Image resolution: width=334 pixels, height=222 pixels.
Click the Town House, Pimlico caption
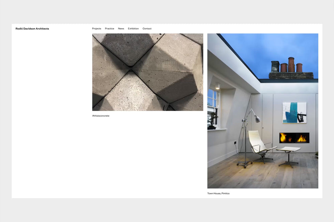[x=218, y=194]
